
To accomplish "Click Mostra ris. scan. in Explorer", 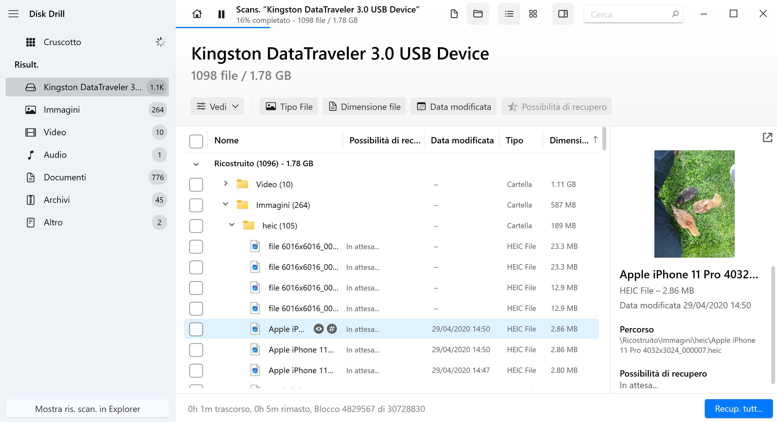I will (87, 409).
